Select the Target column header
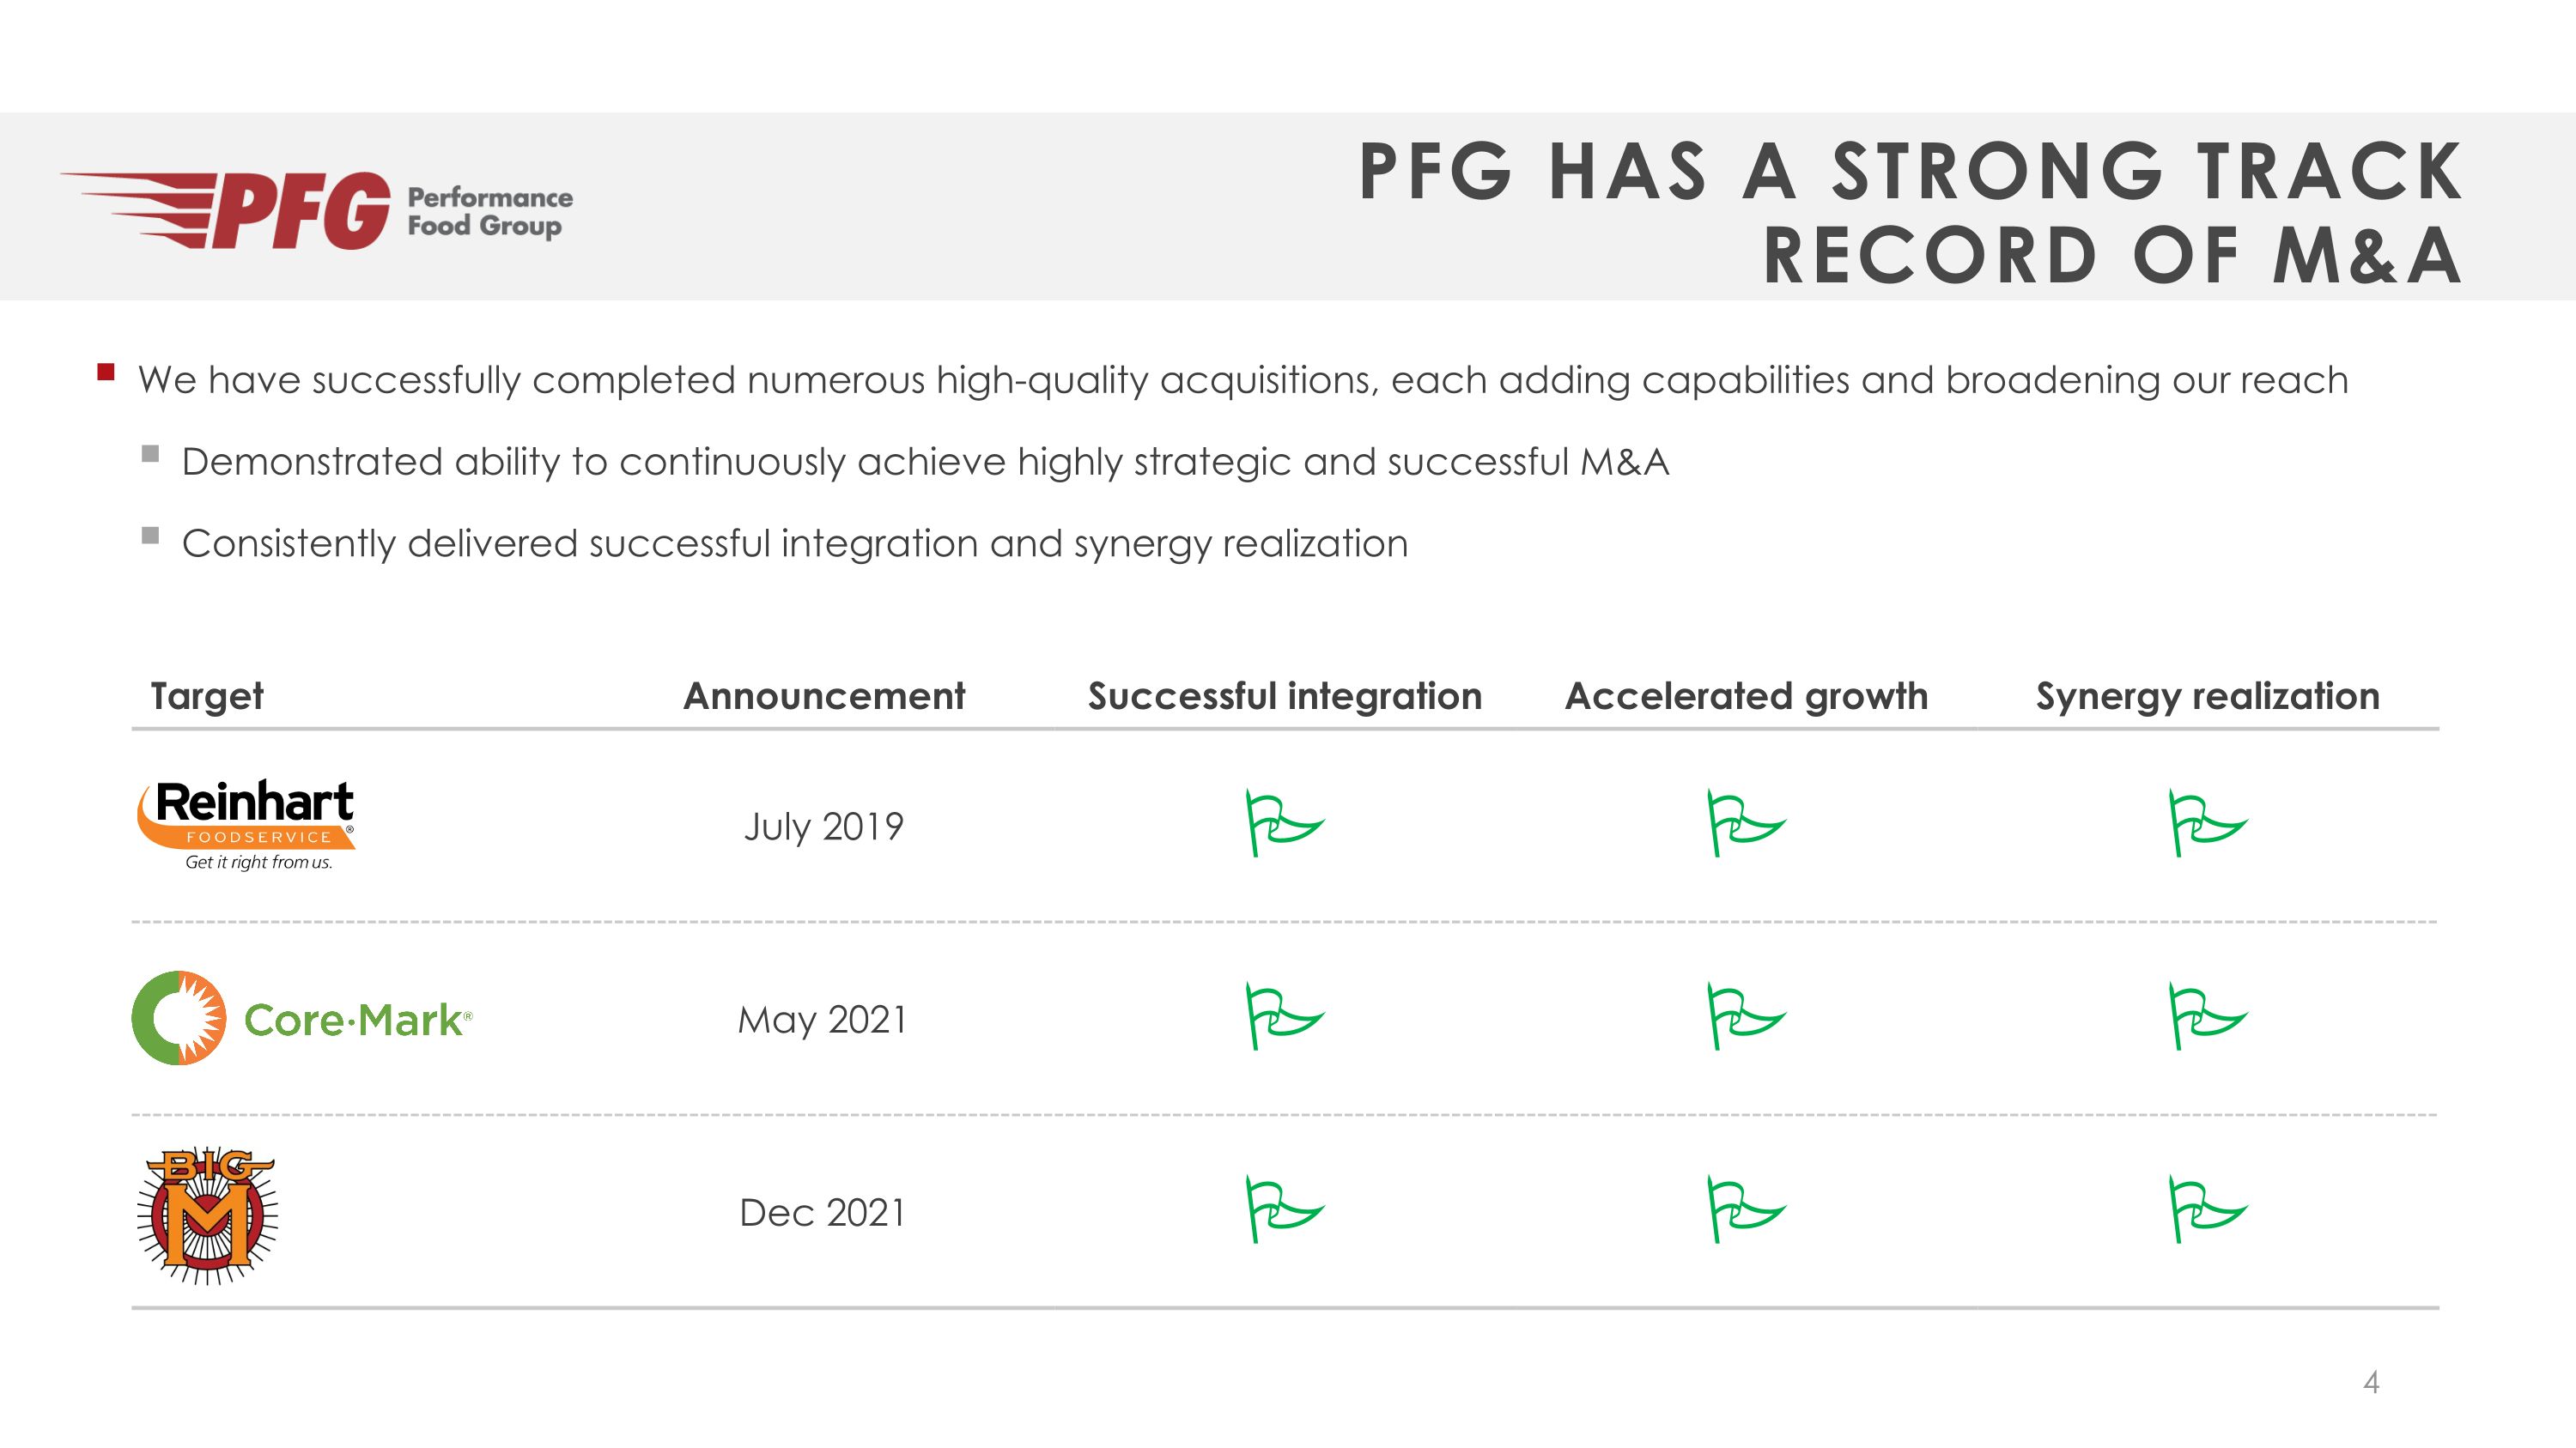2576x1448 pixels. pos(207,695)
